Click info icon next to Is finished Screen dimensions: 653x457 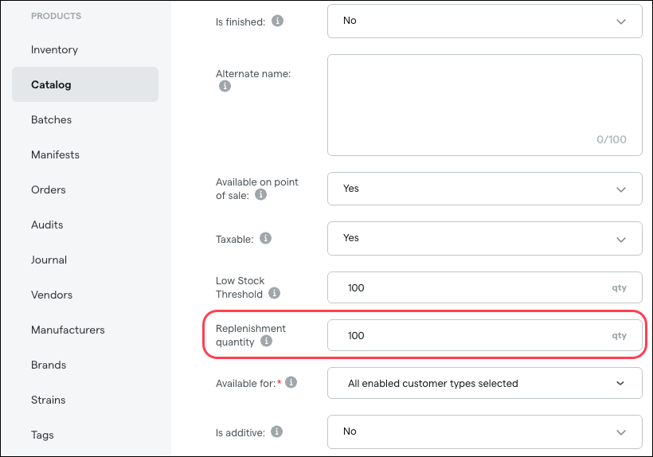[x=277, y=21]
